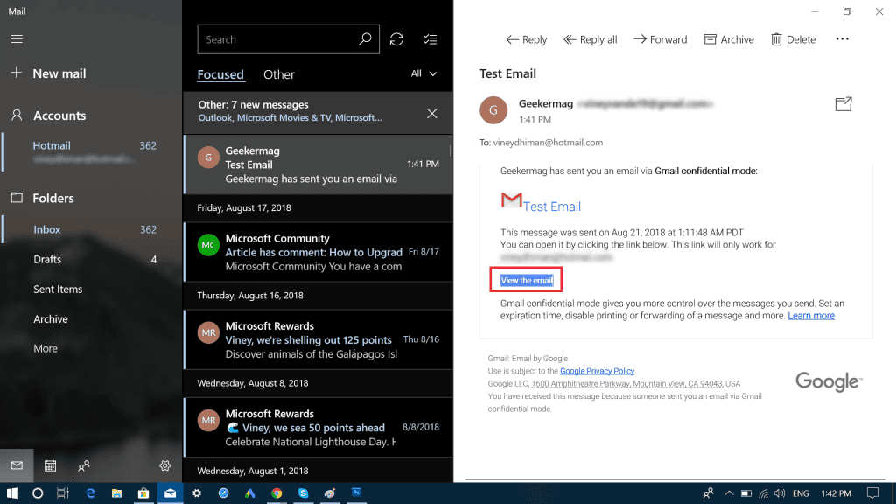Delete the open message

pyautogui.click(x=793, y=39)
